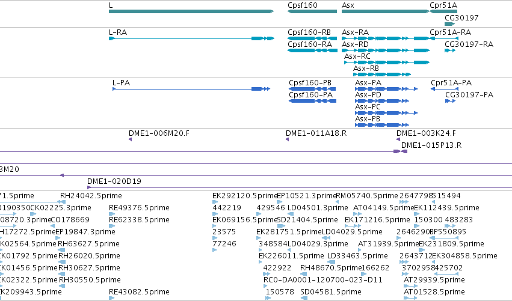The width and height of the screenshot is (512, 301).
Task: Select the 'RH30550.5prime' EST label
Action: tap(90, 281)
